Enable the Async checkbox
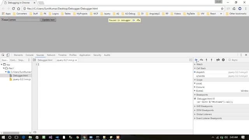The height and width of the screenshot is (140, 249). 230,60
